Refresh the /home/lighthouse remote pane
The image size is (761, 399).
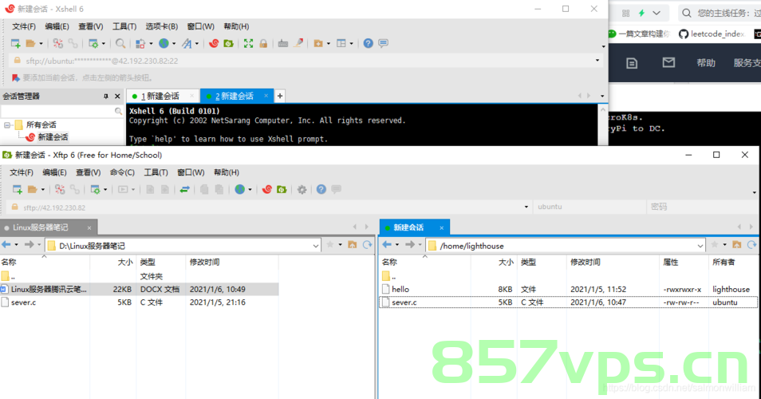(751, 245)
